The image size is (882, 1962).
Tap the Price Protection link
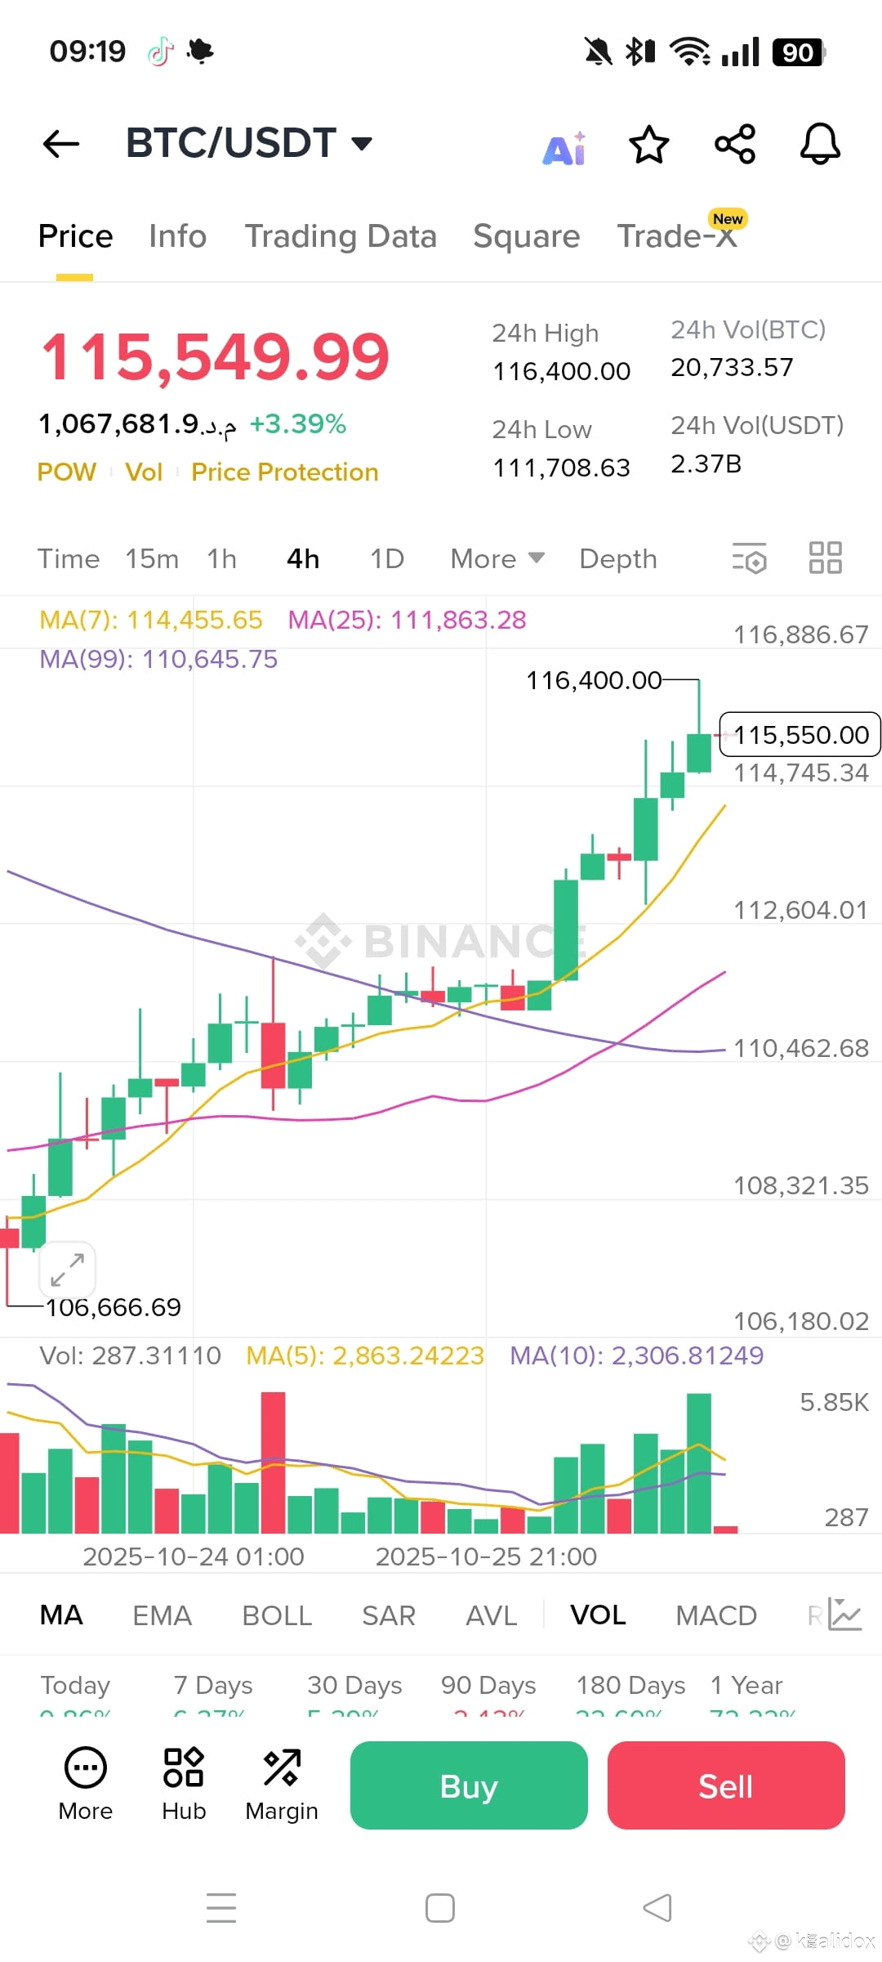(285, 472)
